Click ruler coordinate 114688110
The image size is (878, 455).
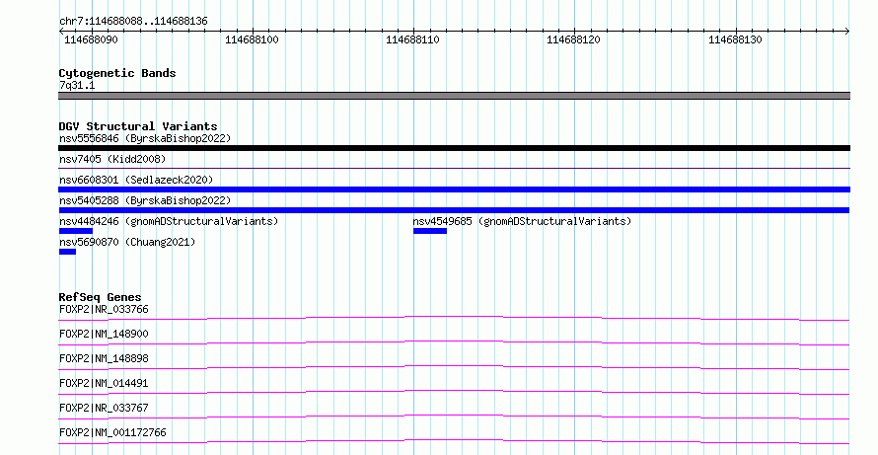coord(412,39)
